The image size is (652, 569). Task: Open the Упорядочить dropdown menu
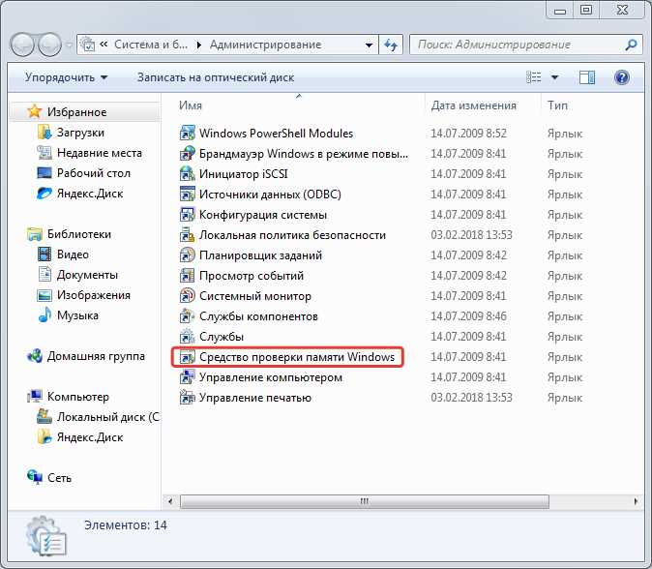point(66,77)
